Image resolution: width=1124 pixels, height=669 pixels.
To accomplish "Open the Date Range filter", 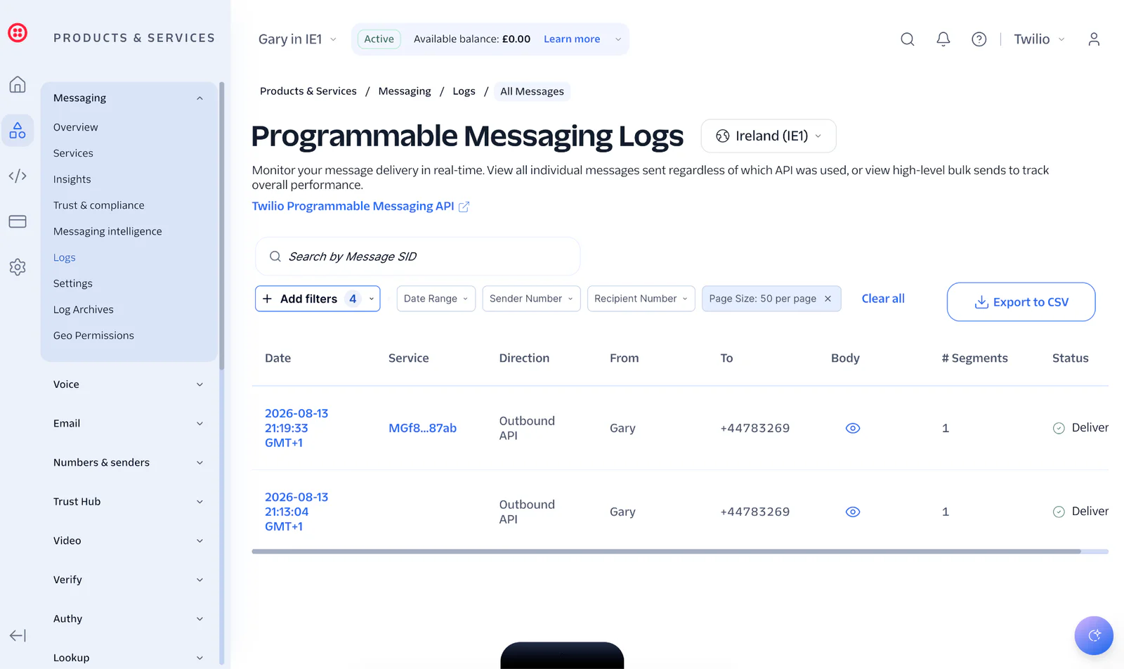I will tap(436, 299).
